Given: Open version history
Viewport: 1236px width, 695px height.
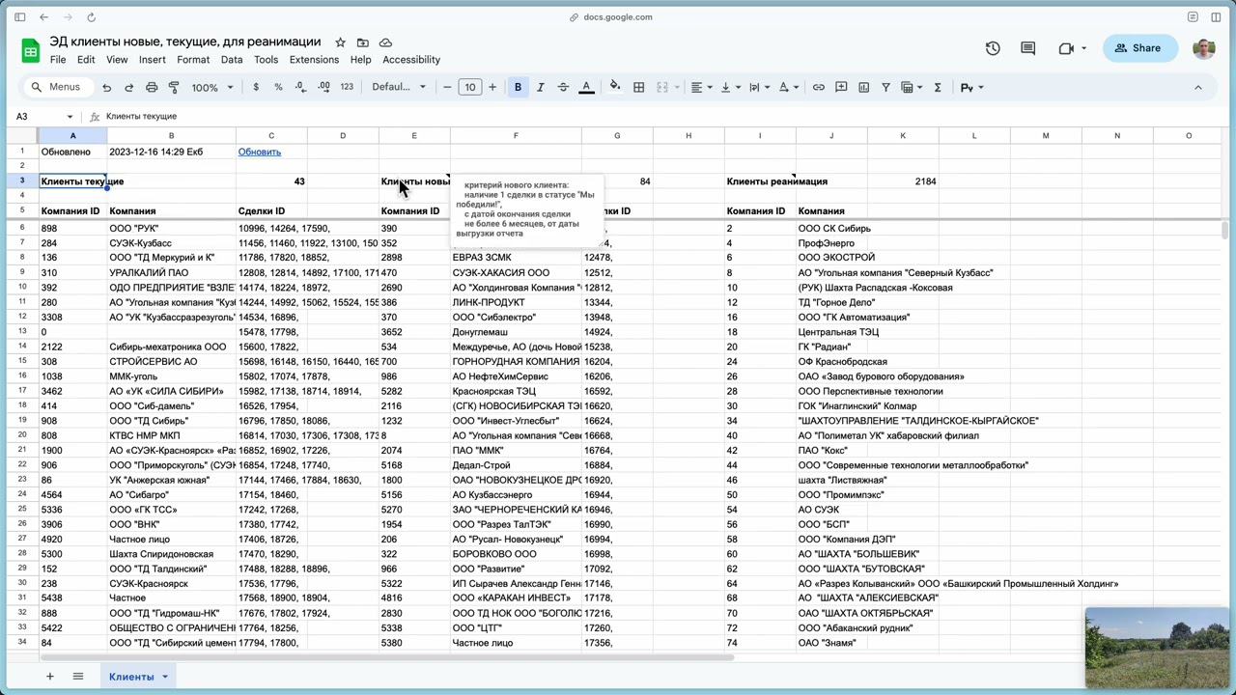Looking at the screenshot, I should point(993,48).
